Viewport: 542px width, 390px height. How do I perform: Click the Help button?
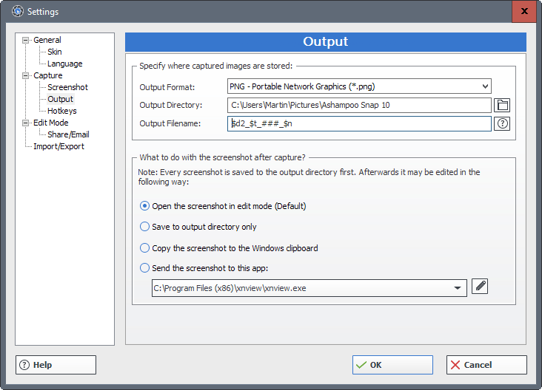coord(56,365)
